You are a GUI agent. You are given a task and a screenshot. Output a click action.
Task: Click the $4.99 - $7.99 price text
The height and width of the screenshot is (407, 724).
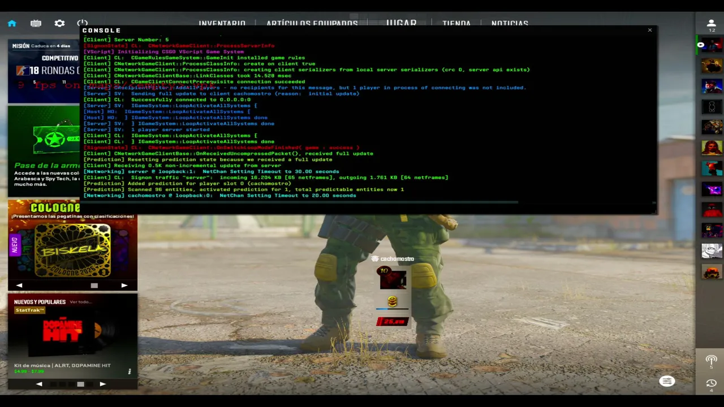click(28, 371)
